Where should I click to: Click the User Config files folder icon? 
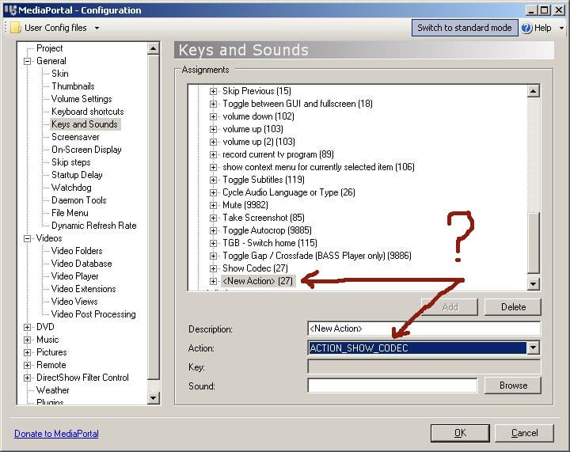coord(15,28)
